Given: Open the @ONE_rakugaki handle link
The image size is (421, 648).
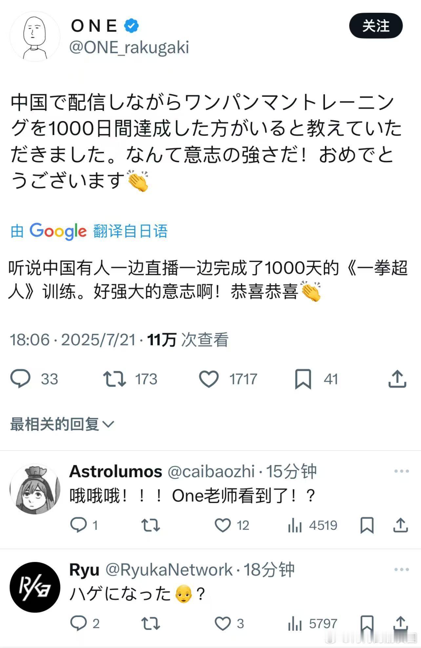Looking at the screenshot, I should tap(129, 48).
